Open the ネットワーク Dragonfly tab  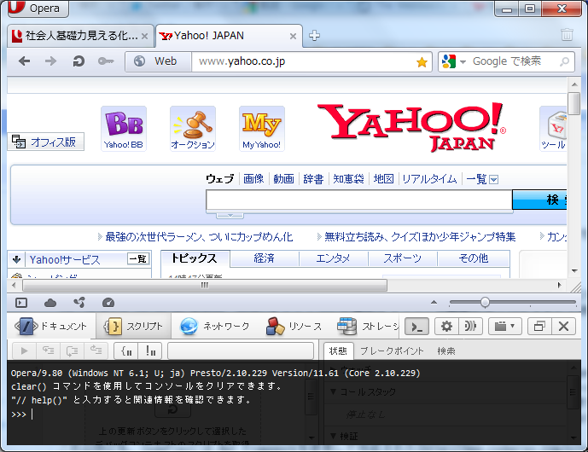tap(214, 327)
